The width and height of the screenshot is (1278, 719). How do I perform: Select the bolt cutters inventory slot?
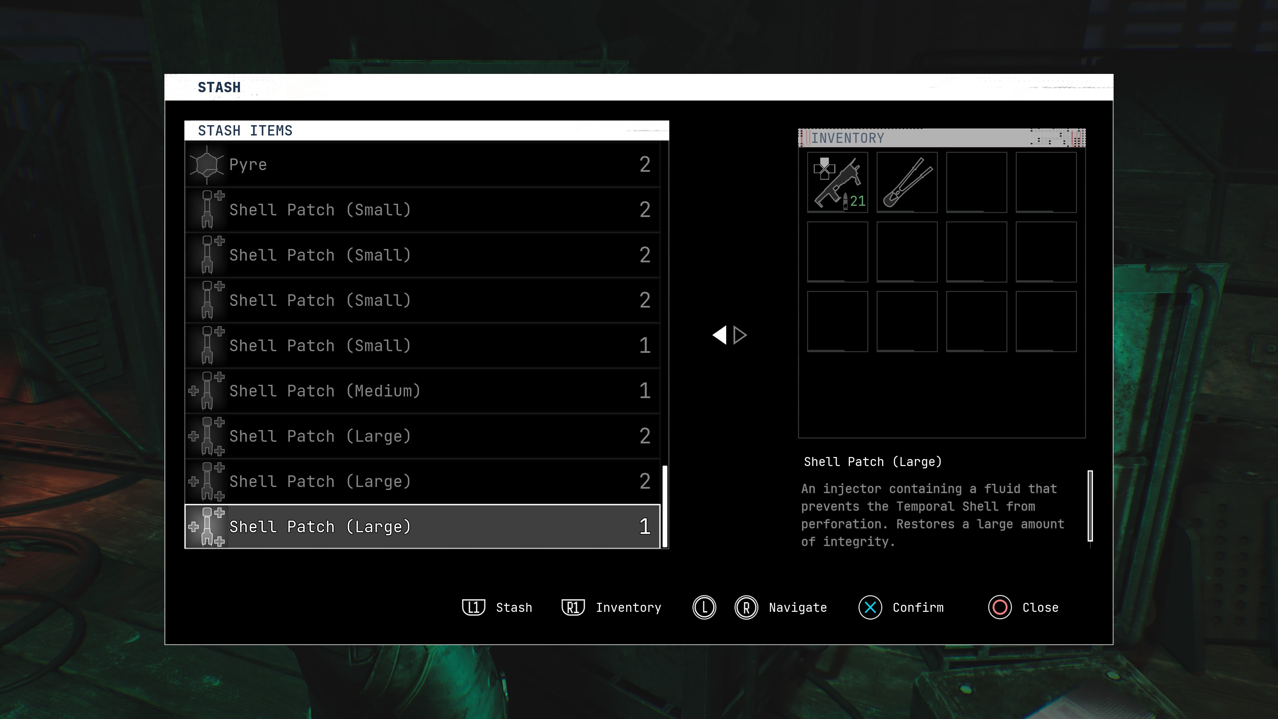[x=906, y=183]
